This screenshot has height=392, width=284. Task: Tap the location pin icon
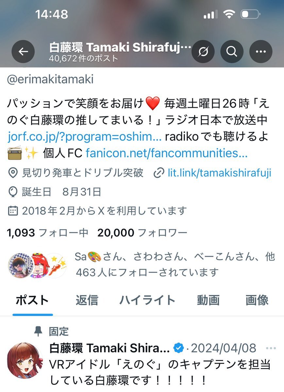[13, 173]
